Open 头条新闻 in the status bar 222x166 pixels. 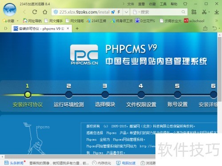[14, 163]
